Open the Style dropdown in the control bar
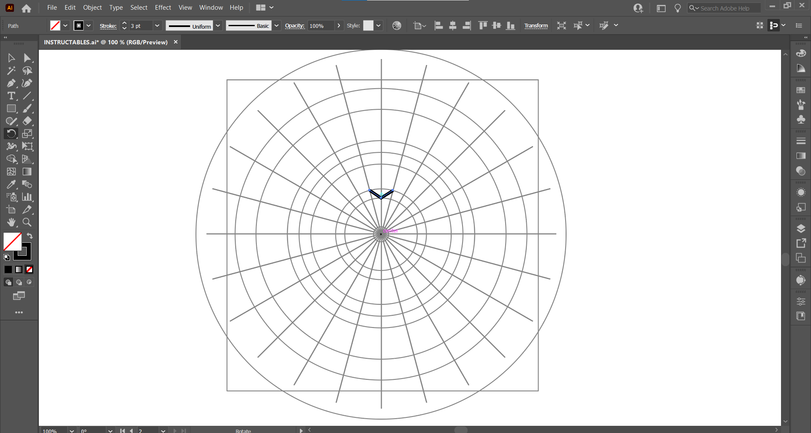 379,26
